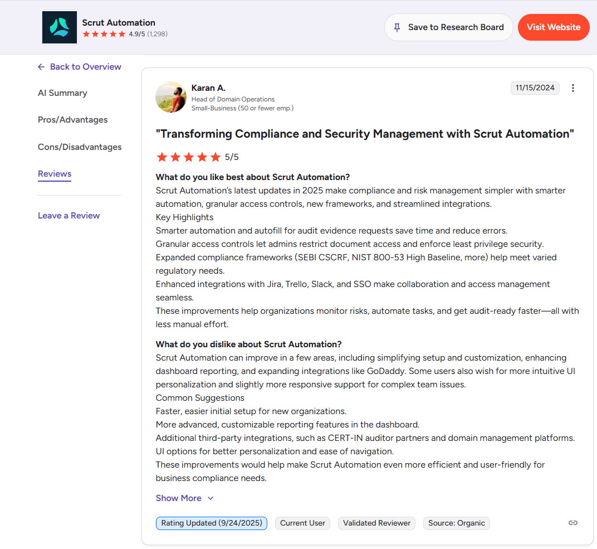
Task: Click the Visit Website button
Action: click(x=554, y=27)
